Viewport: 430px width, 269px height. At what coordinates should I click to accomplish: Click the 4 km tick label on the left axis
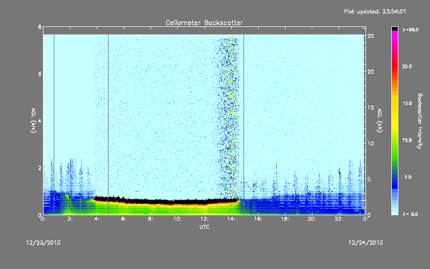pos(40,121)
